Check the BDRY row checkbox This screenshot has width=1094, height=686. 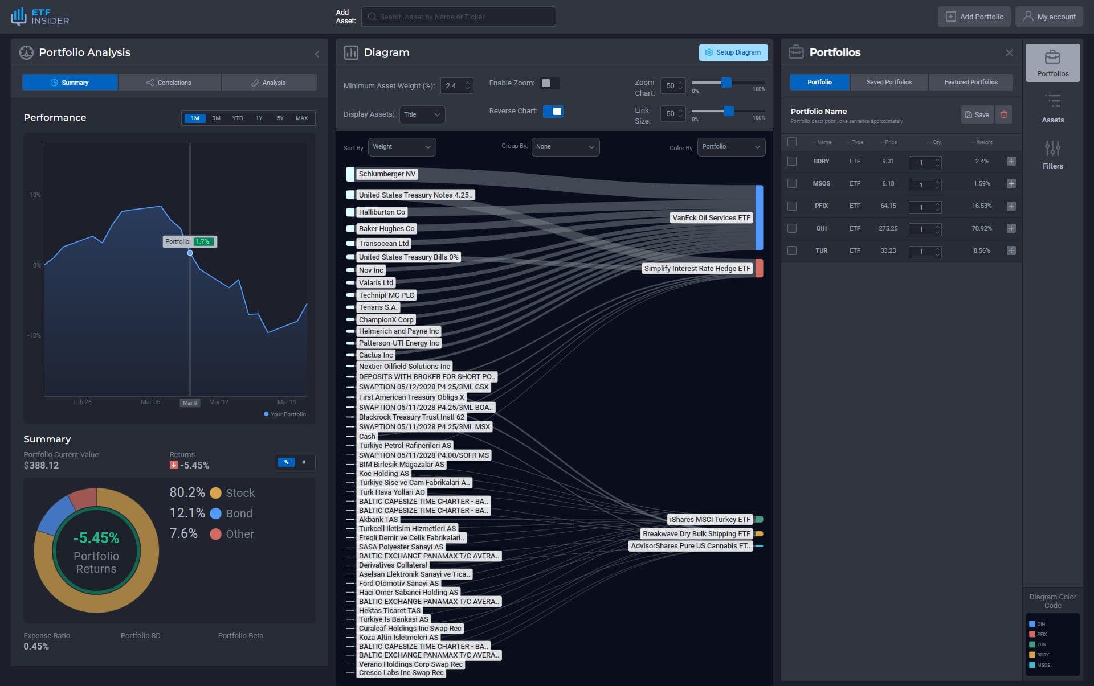click(x=791, y=161)
